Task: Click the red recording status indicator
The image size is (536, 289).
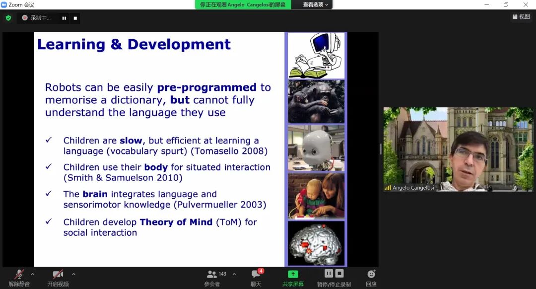Action: pyautogui.click(x=25, y=18)
